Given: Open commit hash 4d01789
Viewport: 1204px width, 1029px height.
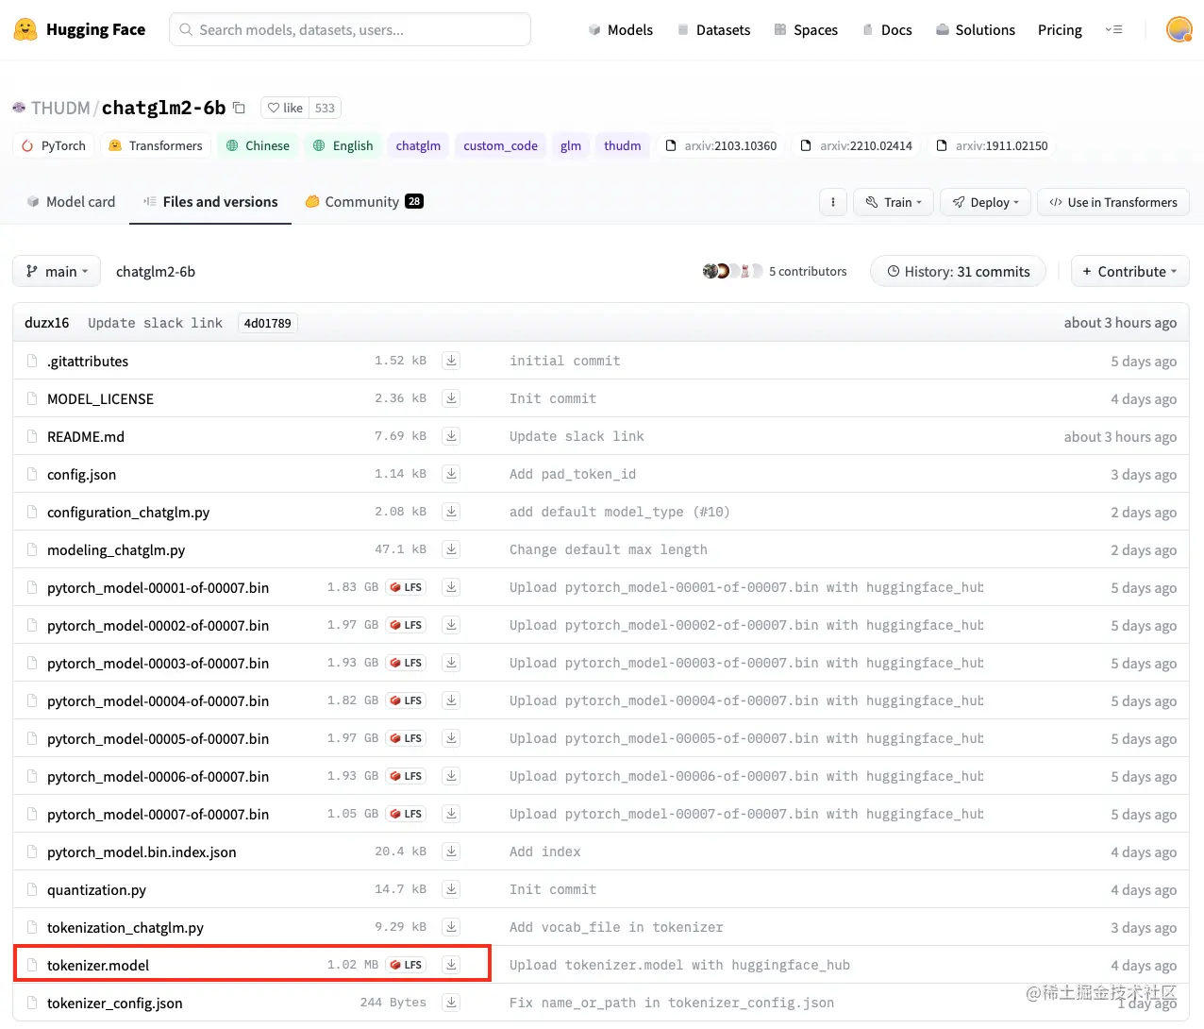Looking at the screenshot, I should point(268,323).
